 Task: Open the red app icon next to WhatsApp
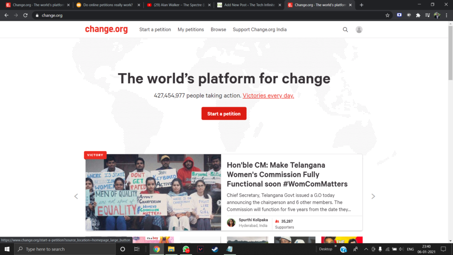[200, 249]
